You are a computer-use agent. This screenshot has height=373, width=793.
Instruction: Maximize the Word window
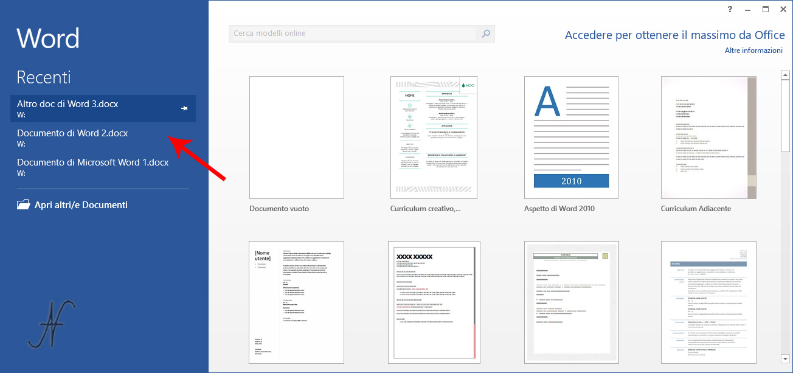click(766, 9)
